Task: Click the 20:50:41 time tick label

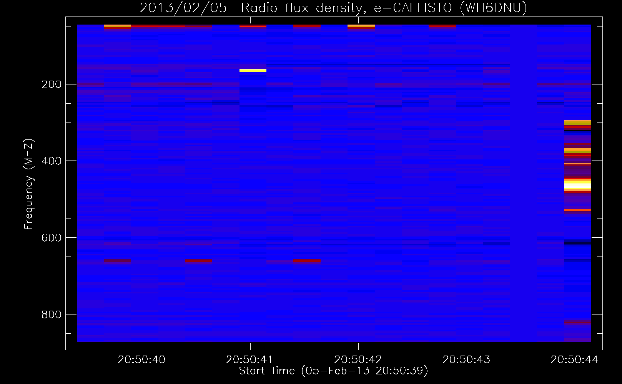Action: pyautogui.click(x=249, y=359)
